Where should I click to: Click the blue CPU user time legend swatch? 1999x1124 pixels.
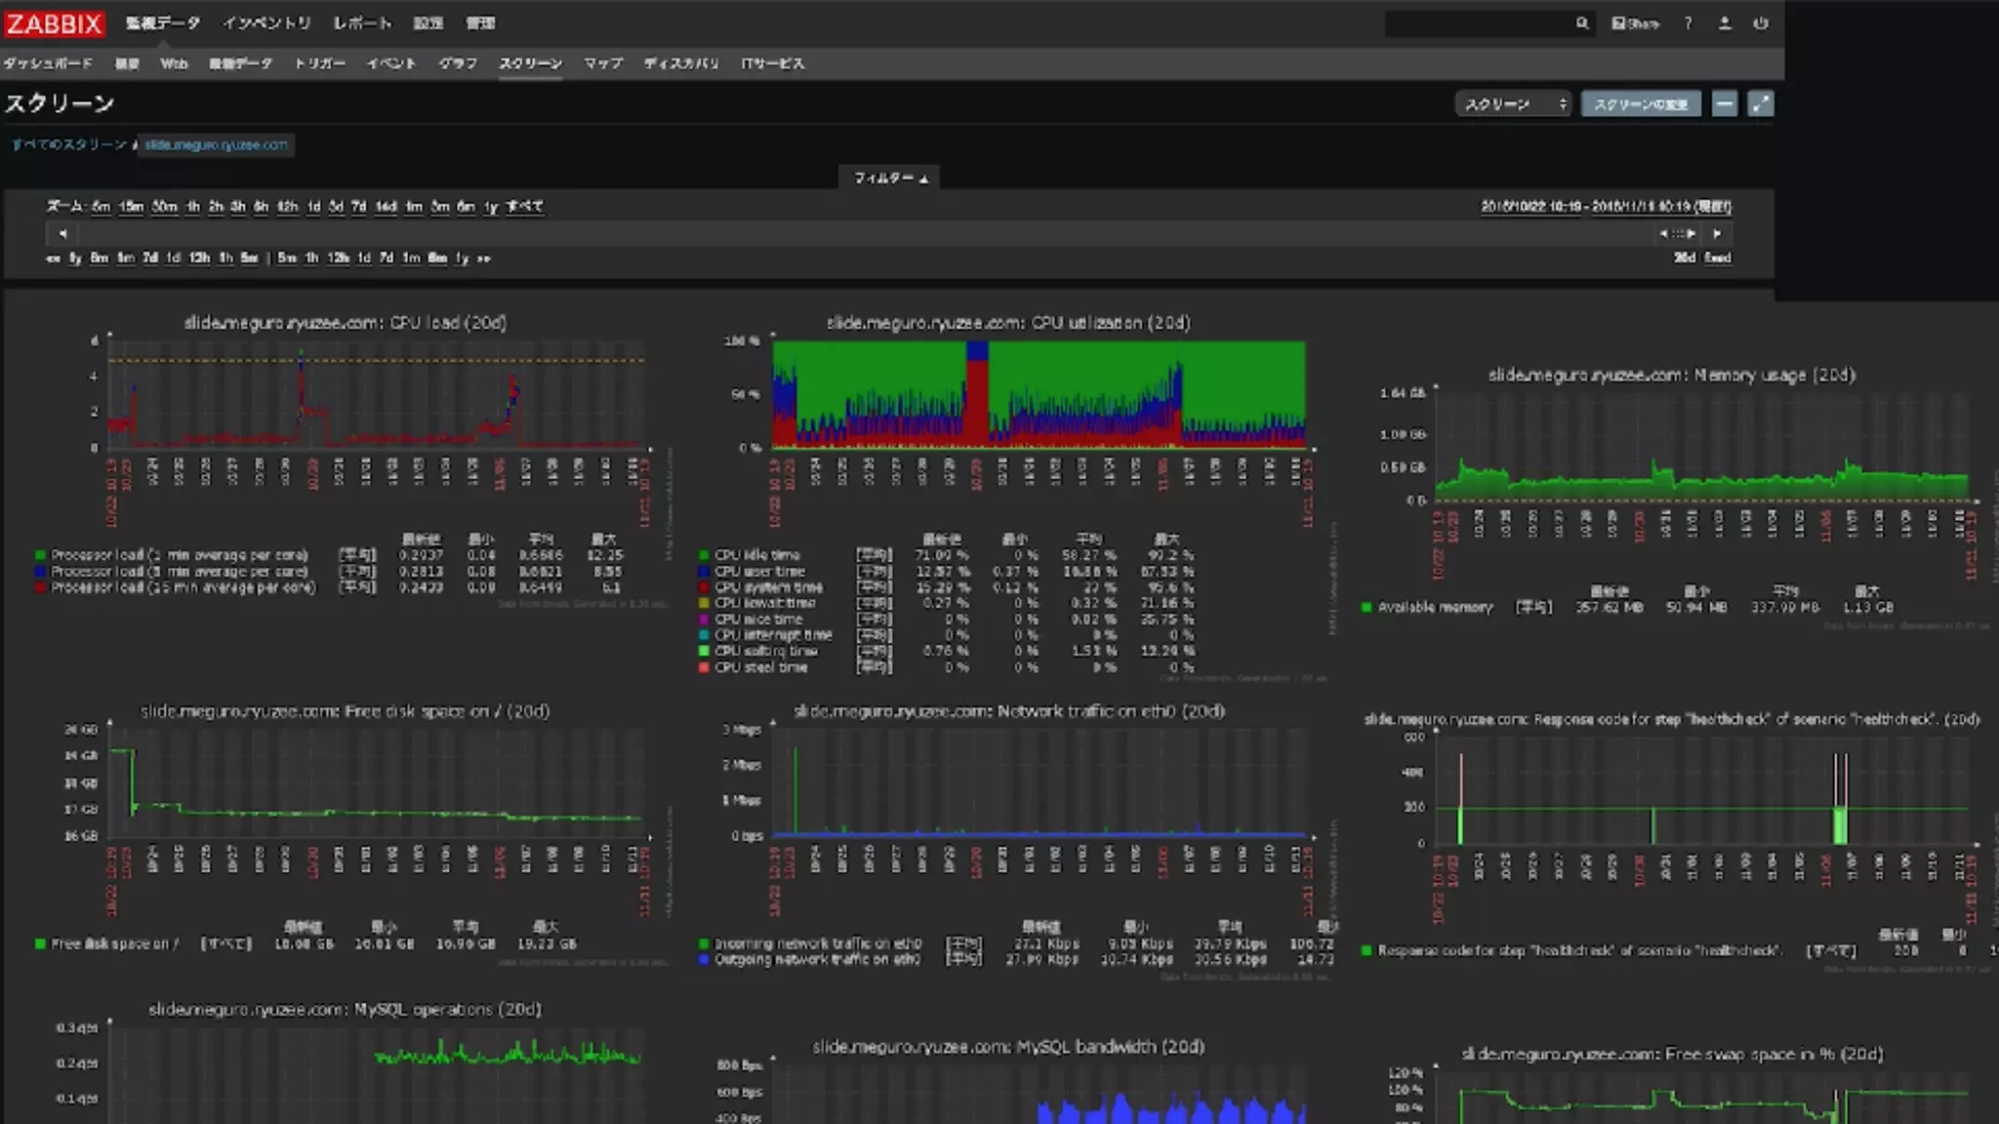[704, 571]
